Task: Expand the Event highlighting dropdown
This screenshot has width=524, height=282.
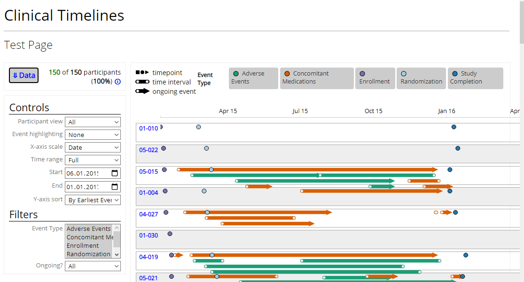Action: pos(93,135)
